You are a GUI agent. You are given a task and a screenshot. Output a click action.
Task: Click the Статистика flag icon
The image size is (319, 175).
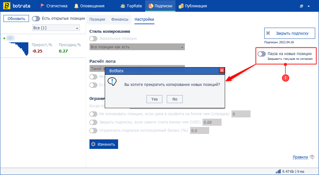tap(42, 6)
